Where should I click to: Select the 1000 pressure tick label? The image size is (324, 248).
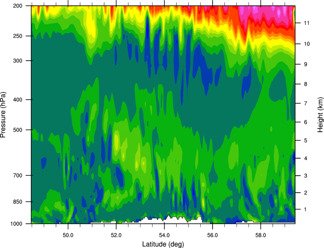[x=16, y=224]
